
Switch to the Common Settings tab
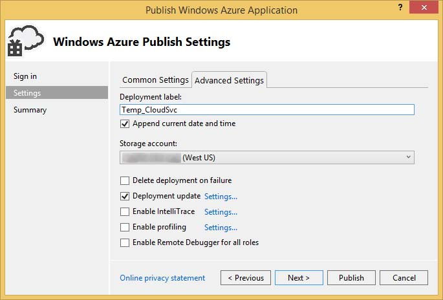point(155,80)
